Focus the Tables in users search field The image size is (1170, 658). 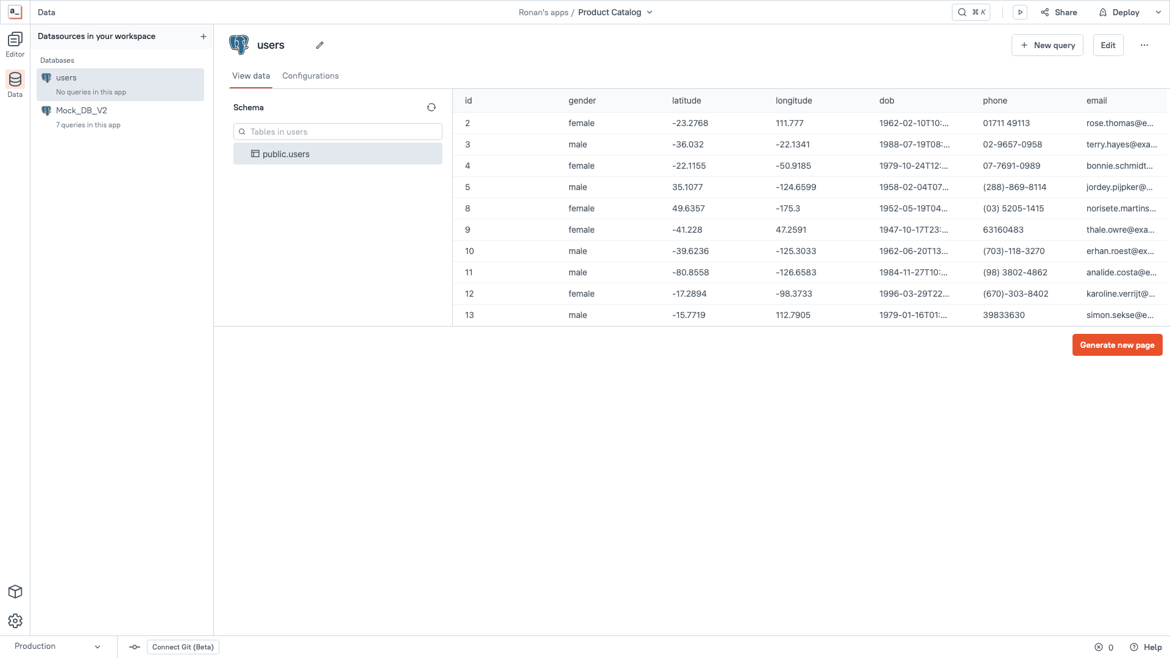[338, 132]
